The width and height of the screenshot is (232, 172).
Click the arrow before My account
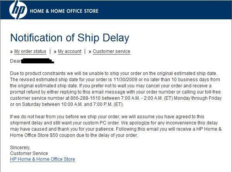(x=55, y=52)
